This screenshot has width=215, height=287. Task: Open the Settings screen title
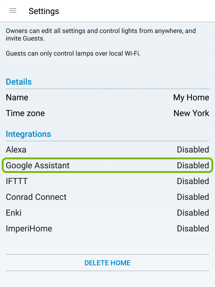click(44, 11)
